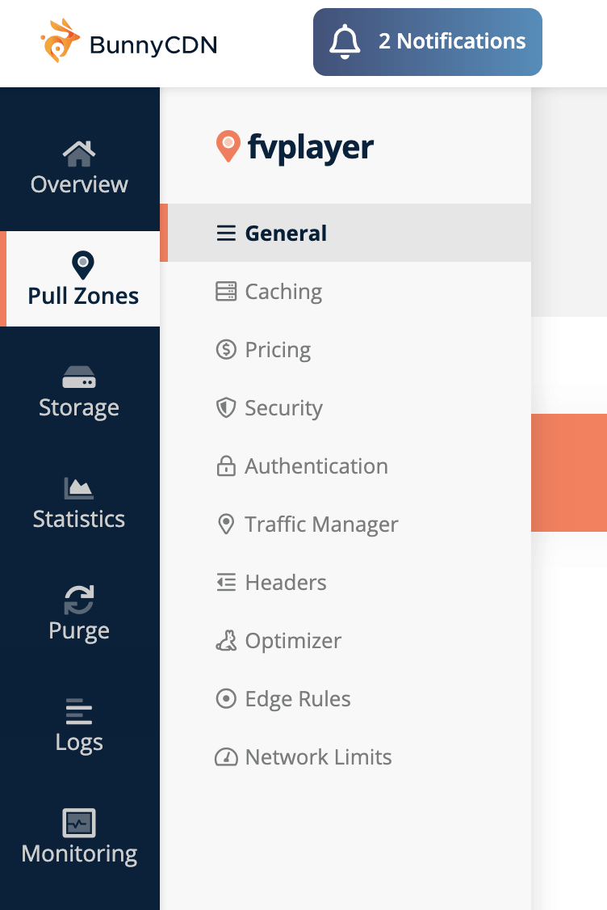The height and width of the screenshot is (910, 607).
Task: Click the Purge refresh icon
Action: (79, 600)
